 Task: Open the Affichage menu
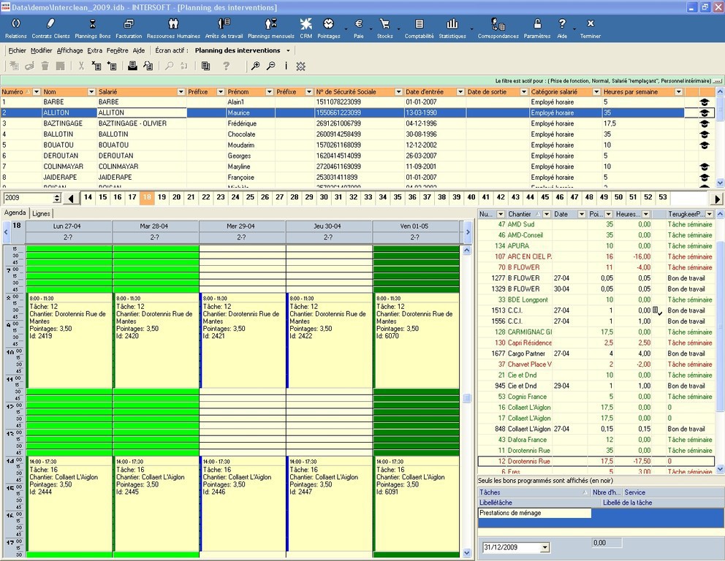click(x=70, y=50)
